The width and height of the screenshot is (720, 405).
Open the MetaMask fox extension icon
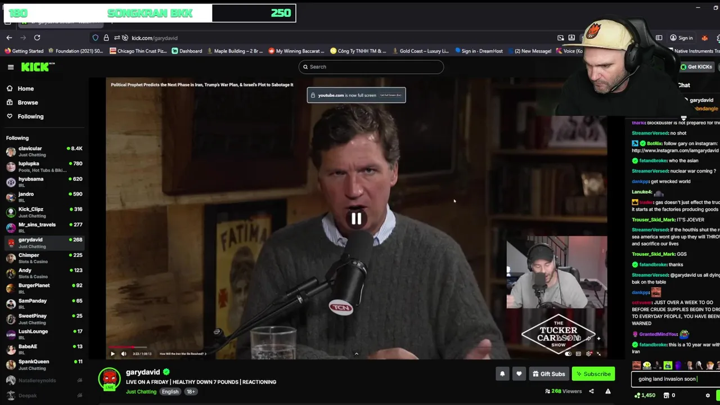pyautogui.click(x=704, y=38)
